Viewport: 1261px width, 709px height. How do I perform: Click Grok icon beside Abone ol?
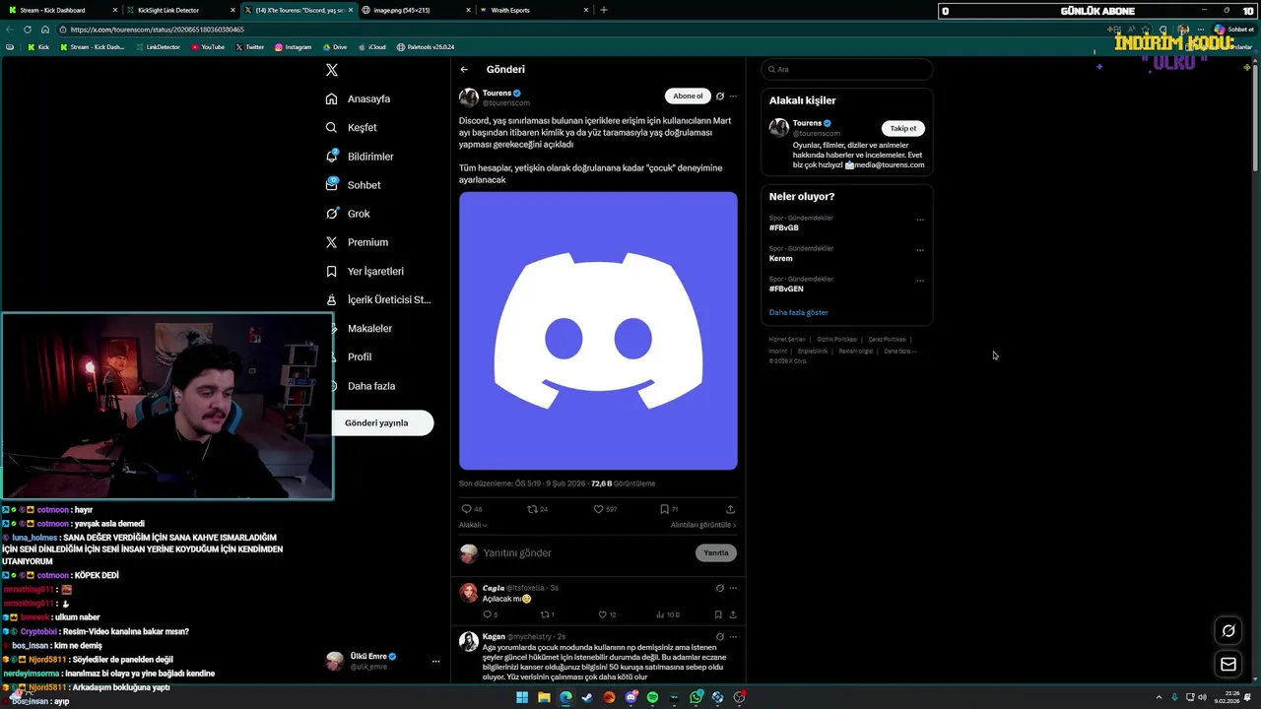point(720,97)
